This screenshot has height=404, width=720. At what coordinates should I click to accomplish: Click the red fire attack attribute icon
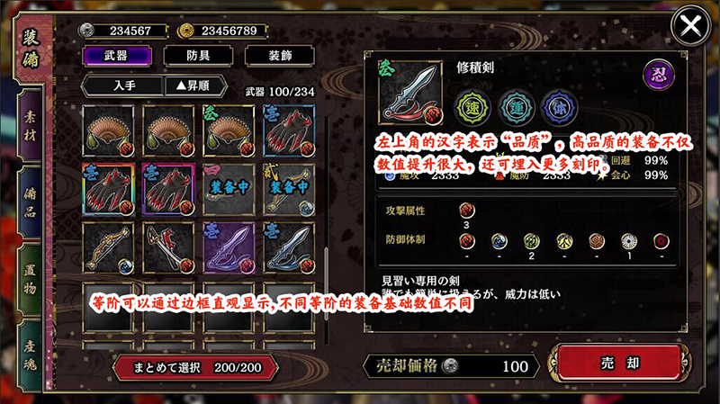(x=466, y=210)
